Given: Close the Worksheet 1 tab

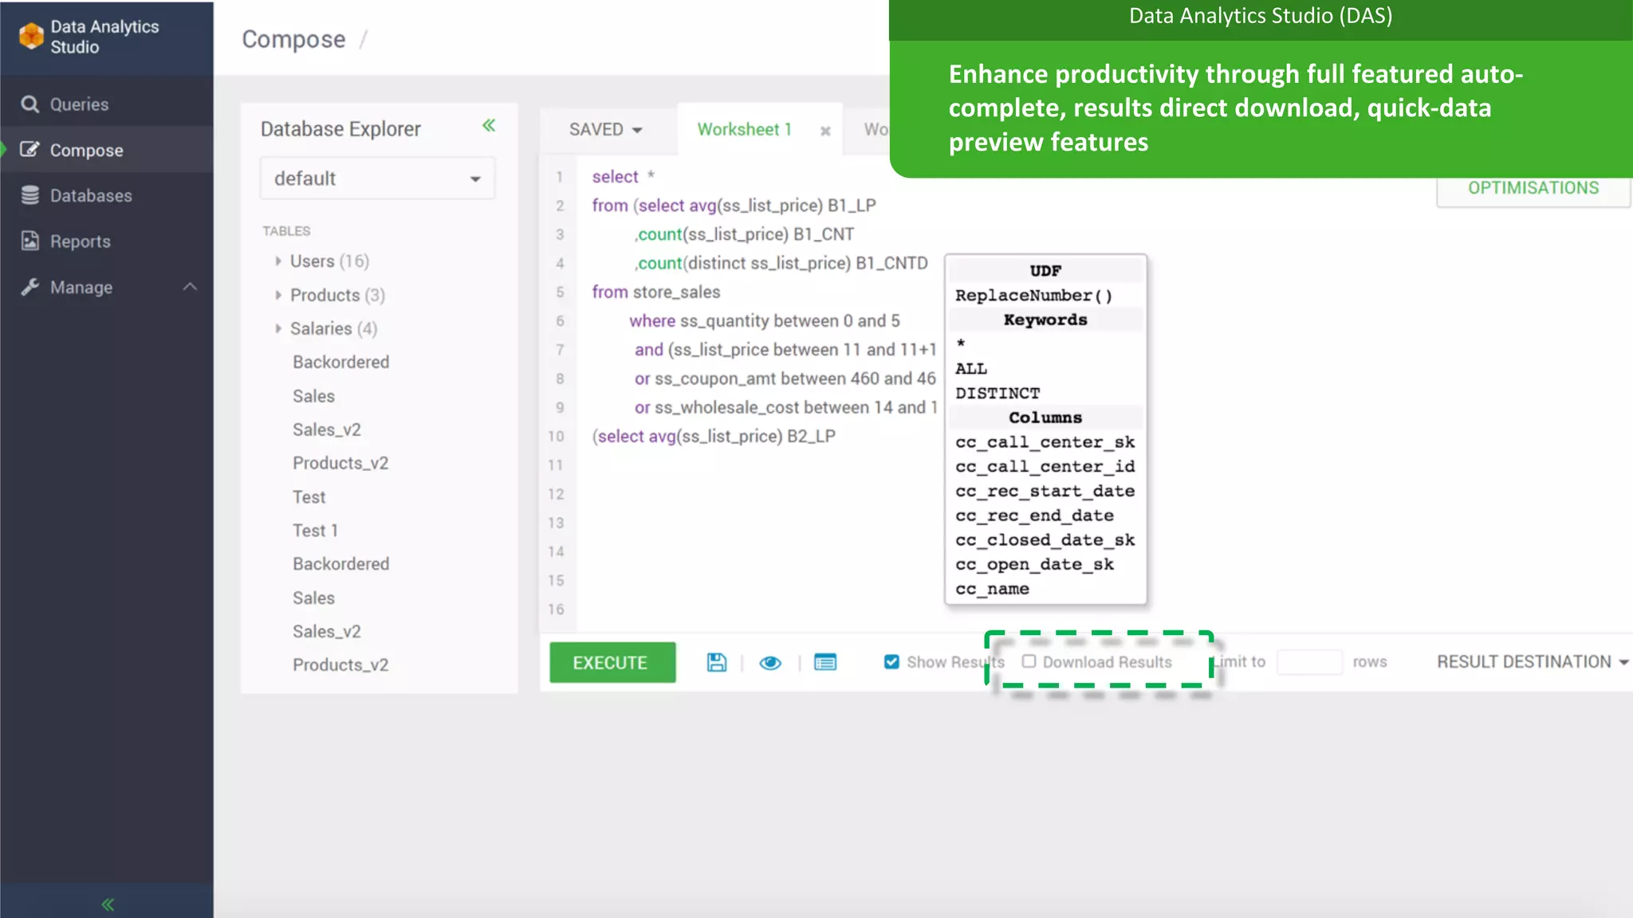Looking at the screenshot, I should pos(825,131).
